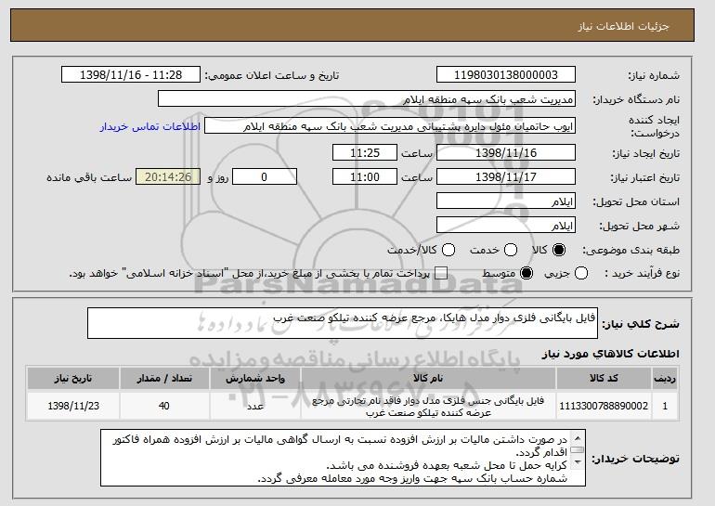Click the validity time field 11:00
The height and width of the screenshot is (506, 715).
pyautogui.click(x=365, y=177)
